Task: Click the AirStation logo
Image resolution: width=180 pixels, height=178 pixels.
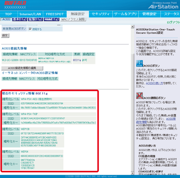Action: click(x=163, y=7)
